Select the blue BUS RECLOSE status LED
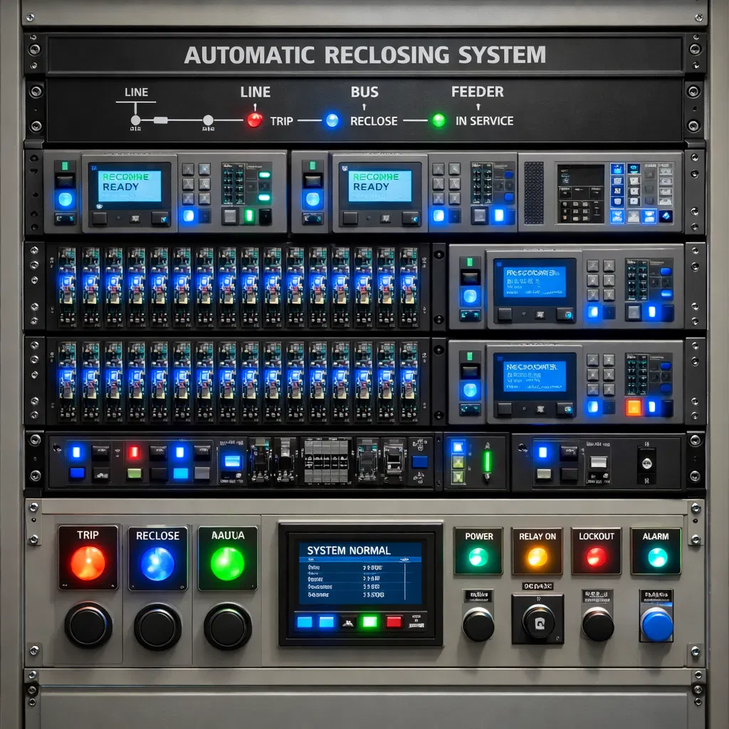729x729 pixels. (332, 120)
